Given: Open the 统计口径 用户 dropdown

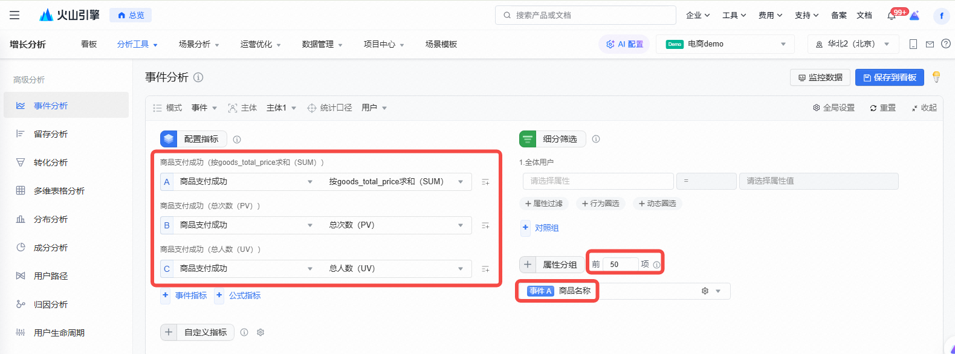Looking at the screenshot, I should click(x=374, y=108).
